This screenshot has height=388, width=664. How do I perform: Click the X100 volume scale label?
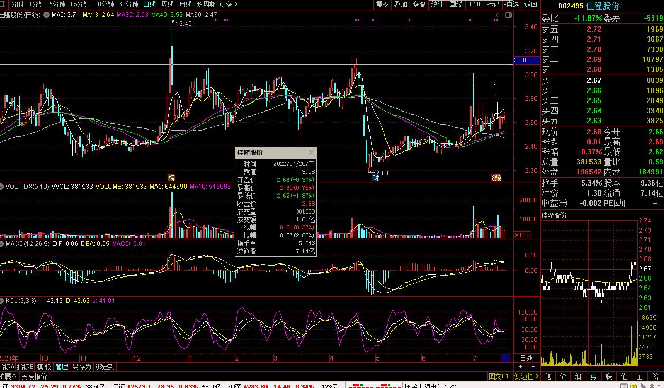tap(522, 235)
